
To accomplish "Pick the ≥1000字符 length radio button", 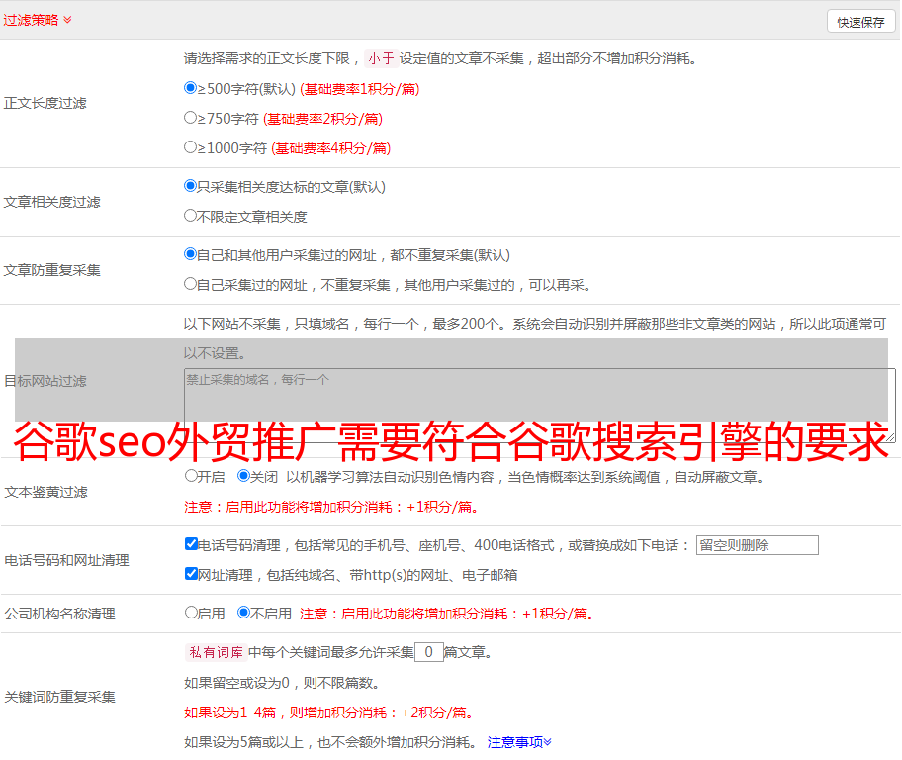I will [191, 147].
